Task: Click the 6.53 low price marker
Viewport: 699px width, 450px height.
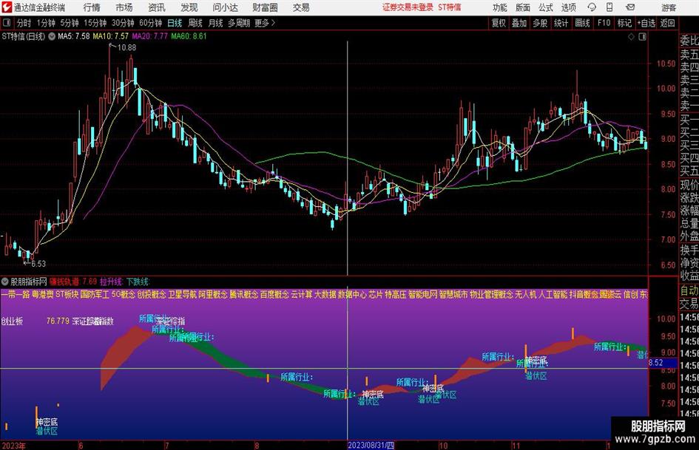Action: point(38,264)
